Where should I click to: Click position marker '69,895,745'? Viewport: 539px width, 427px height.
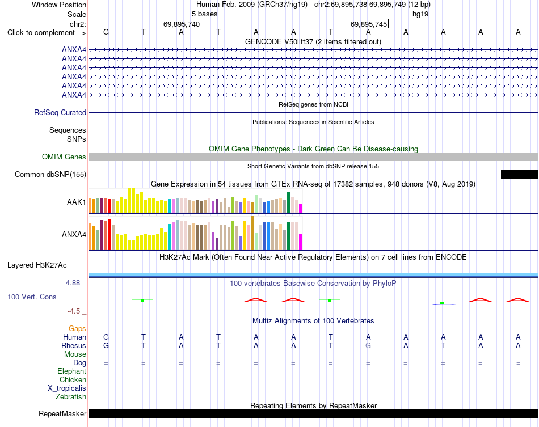[x=369, y=24]
